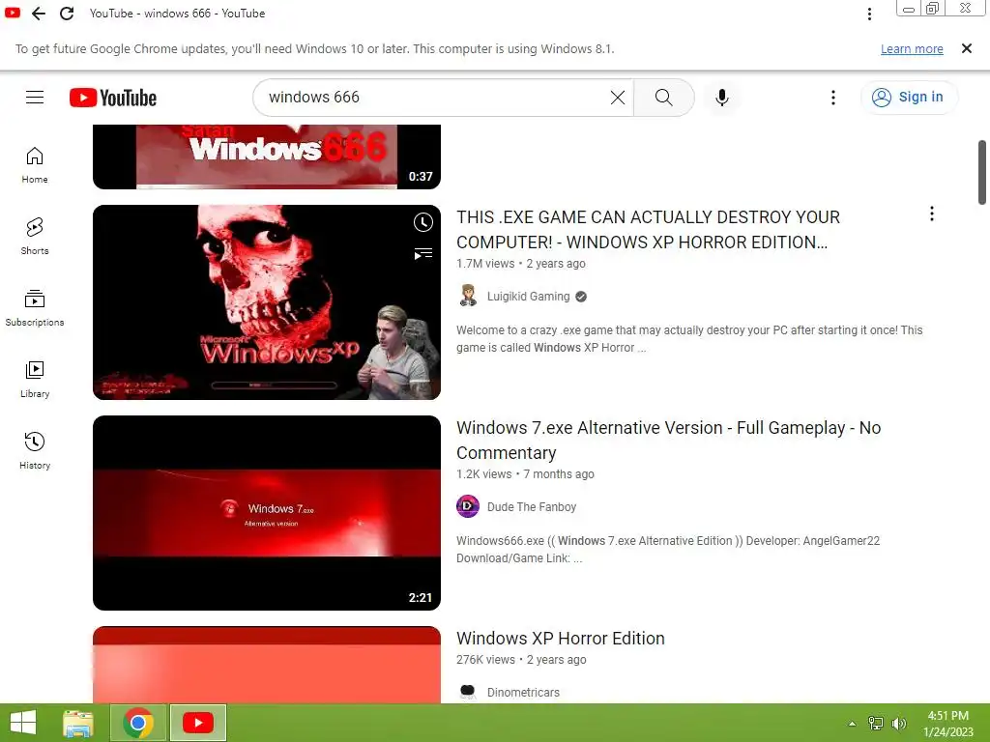
Task: Click the 1.7M views metadata text
Action: coord(485,264)
